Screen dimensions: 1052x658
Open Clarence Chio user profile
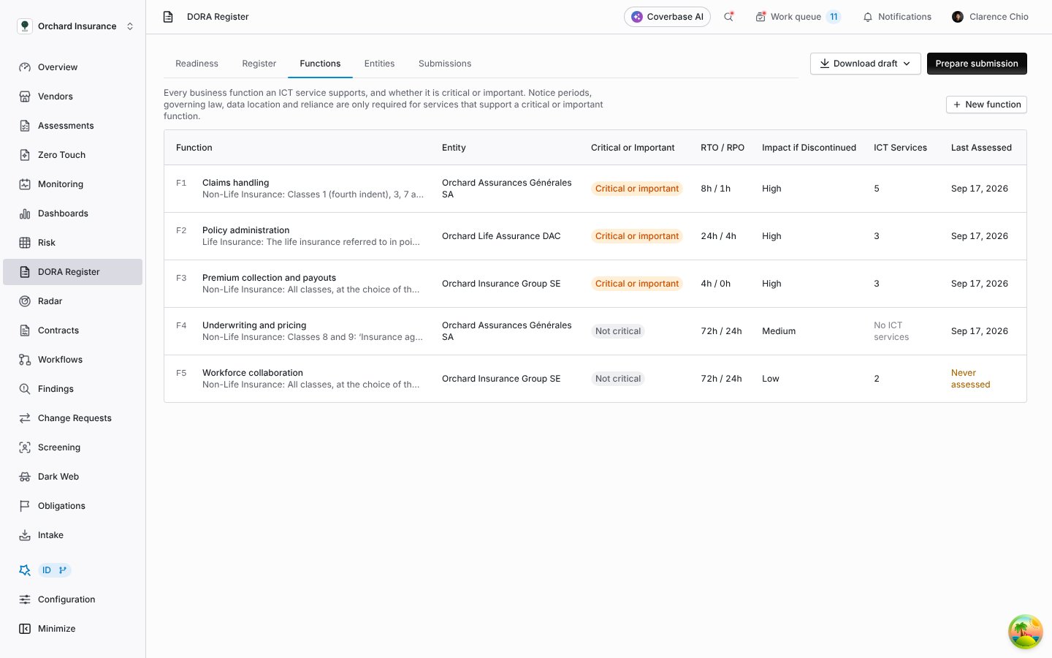point(990,17)
